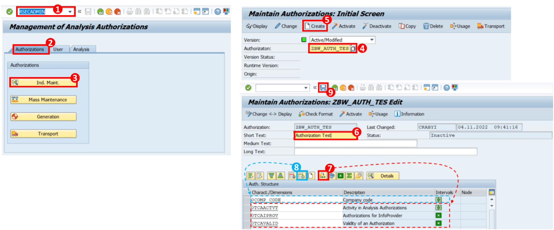
Task: Click the Auth. Structure scrollbar down arrow
Action: tap(492, 206)
